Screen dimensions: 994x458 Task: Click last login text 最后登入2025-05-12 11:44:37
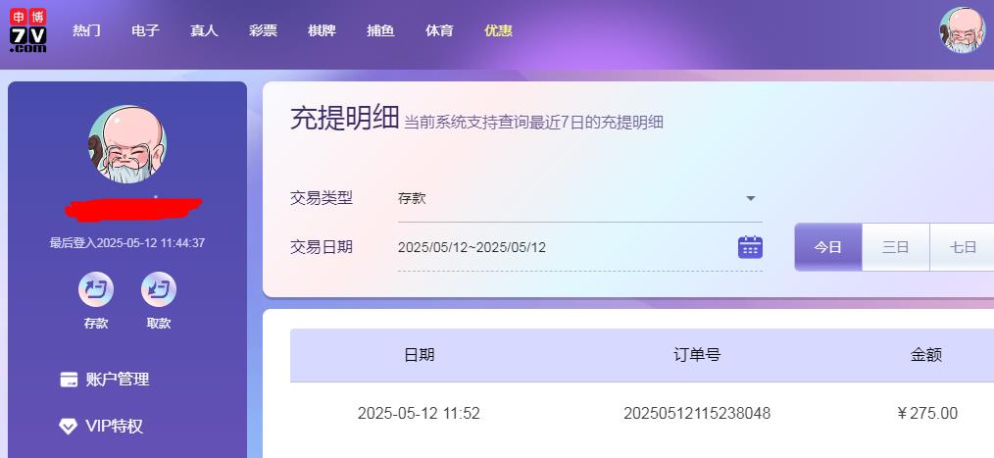coord(127,243)
